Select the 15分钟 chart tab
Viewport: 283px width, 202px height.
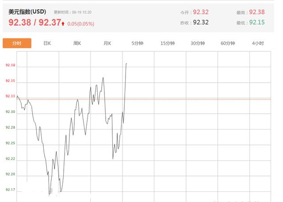[168, 43]
